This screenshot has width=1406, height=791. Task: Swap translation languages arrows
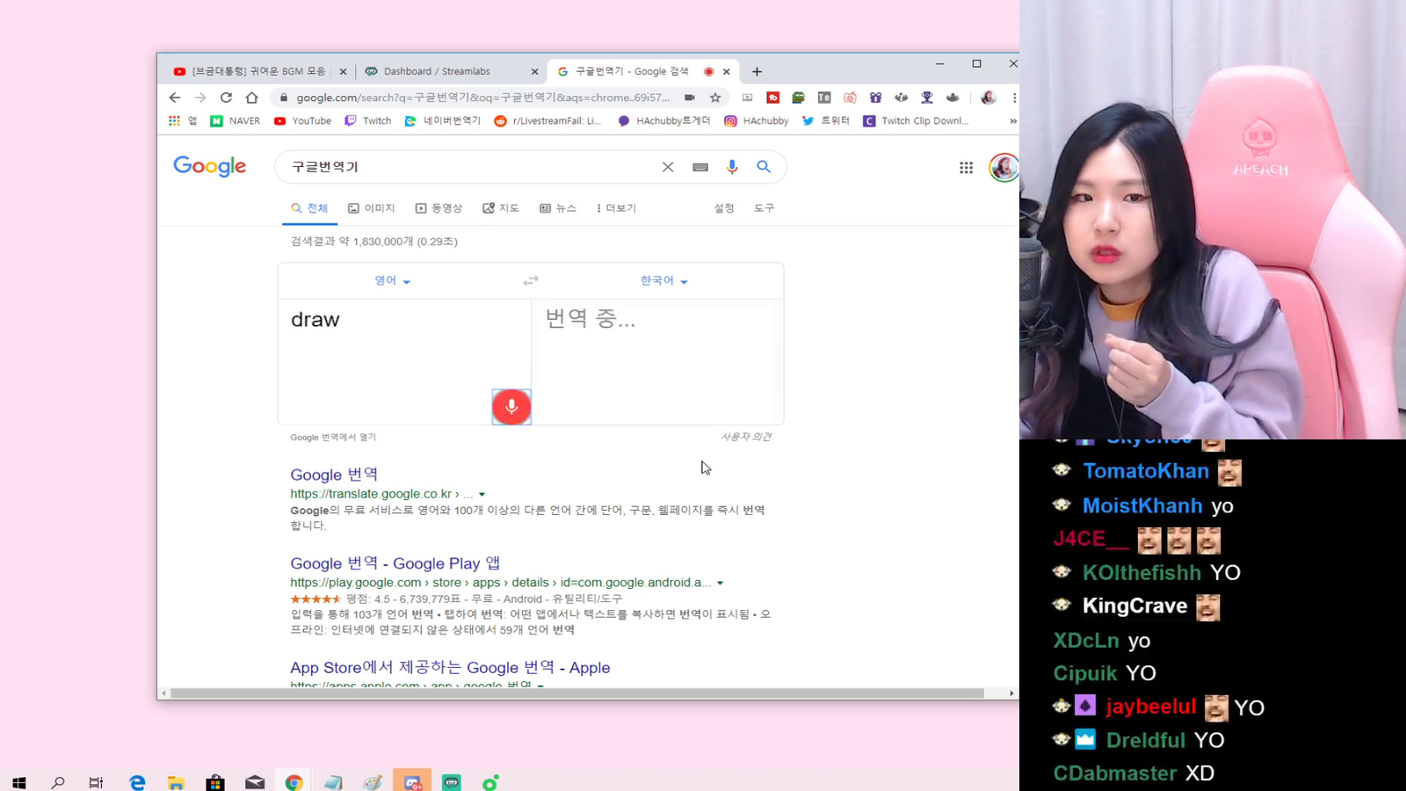click(531, 281)
